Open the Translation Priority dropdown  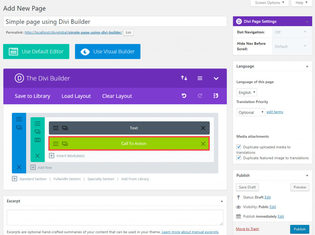pos(251,112)
